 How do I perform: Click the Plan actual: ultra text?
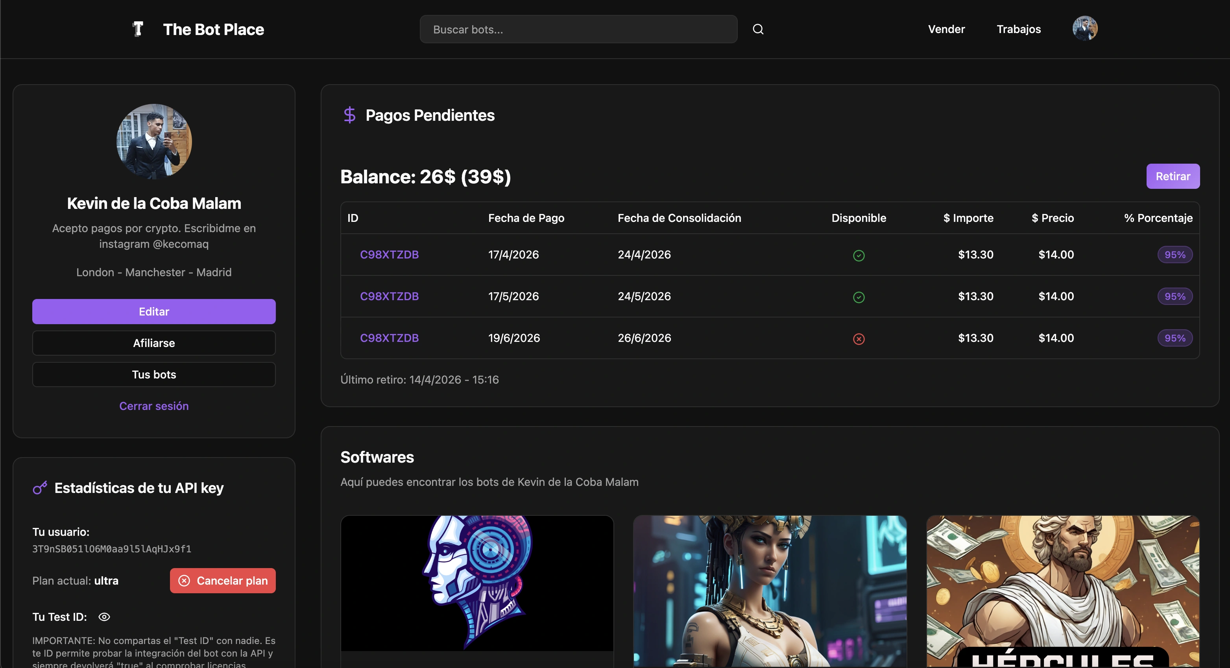click(x=76, y=581)
